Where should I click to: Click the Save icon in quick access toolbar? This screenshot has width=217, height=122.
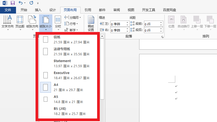pyautogui.click(x=13, y=3)
